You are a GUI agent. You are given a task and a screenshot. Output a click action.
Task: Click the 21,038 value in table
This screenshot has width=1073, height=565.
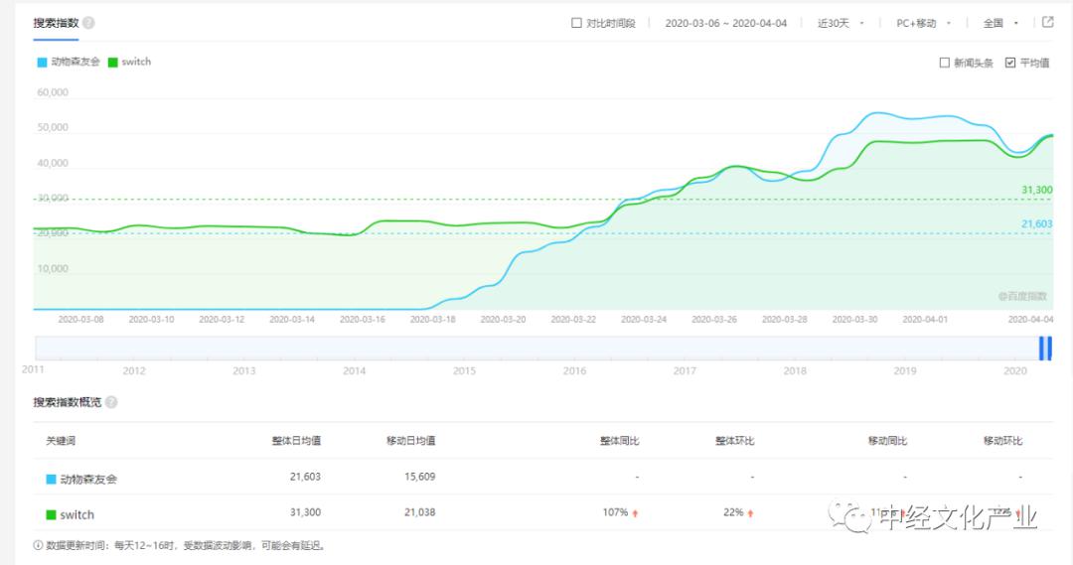tap(420, 512)
